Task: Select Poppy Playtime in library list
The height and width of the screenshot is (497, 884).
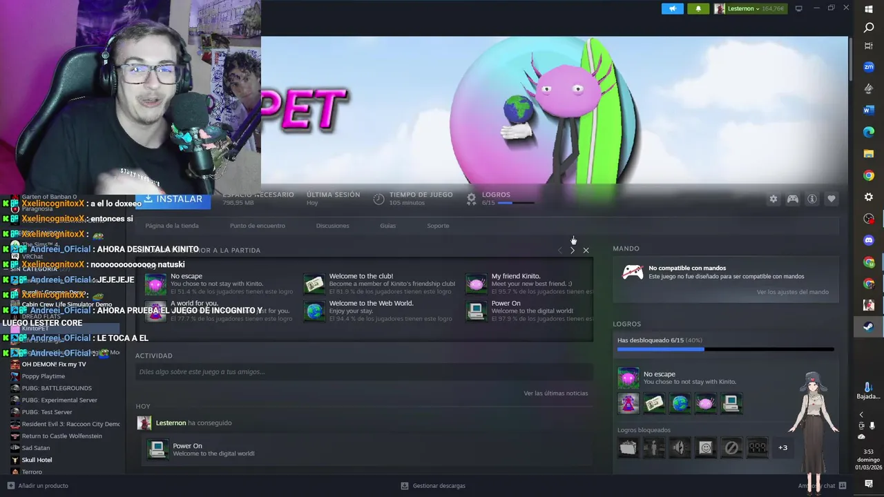Action: (x=43, y=376)
